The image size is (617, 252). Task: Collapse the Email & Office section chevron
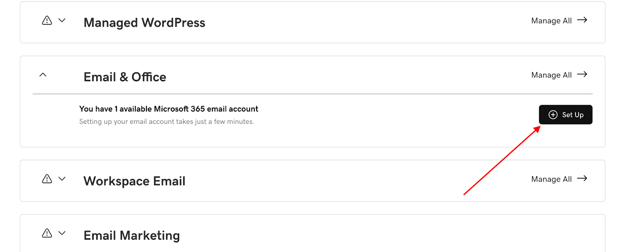tap(43, 75)
